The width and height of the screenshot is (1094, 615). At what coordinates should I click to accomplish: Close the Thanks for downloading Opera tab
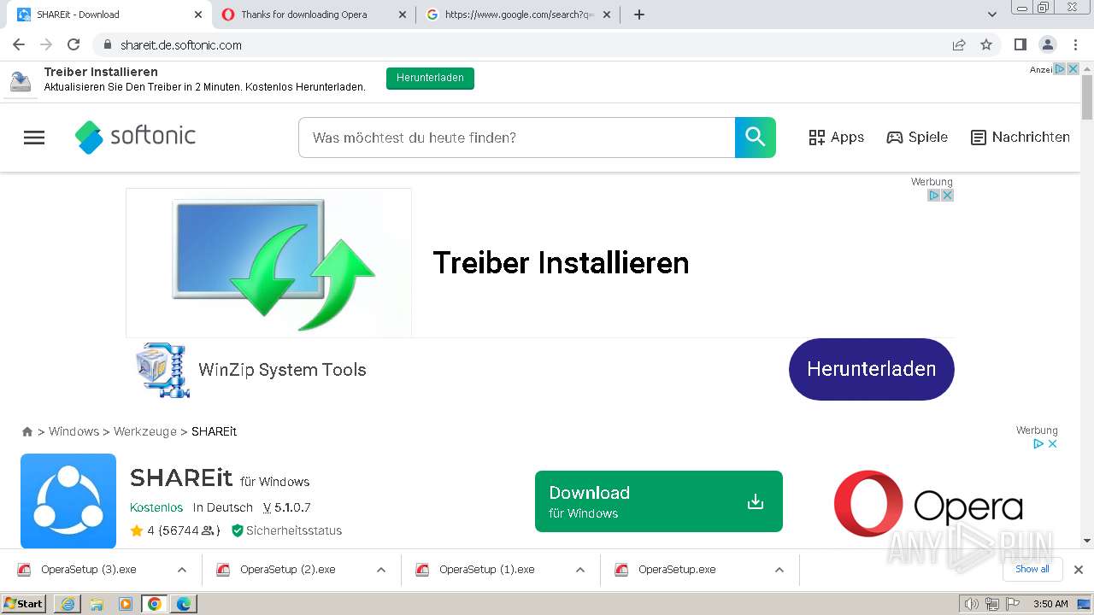coord(403,15)
